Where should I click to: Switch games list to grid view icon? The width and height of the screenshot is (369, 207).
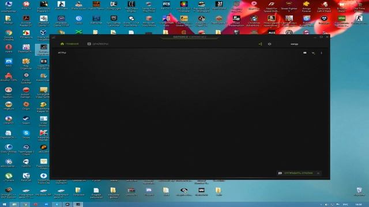pos(305,53)
